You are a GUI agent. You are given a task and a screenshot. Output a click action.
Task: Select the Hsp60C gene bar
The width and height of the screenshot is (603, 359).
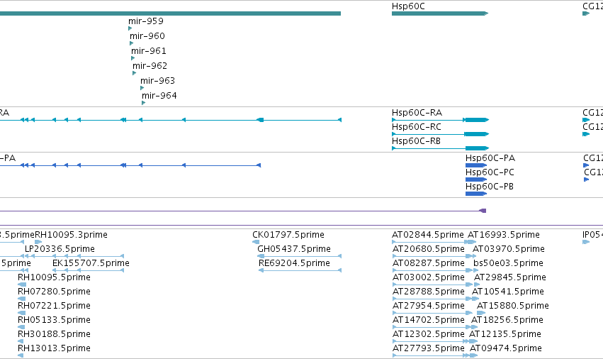point(440,13)
